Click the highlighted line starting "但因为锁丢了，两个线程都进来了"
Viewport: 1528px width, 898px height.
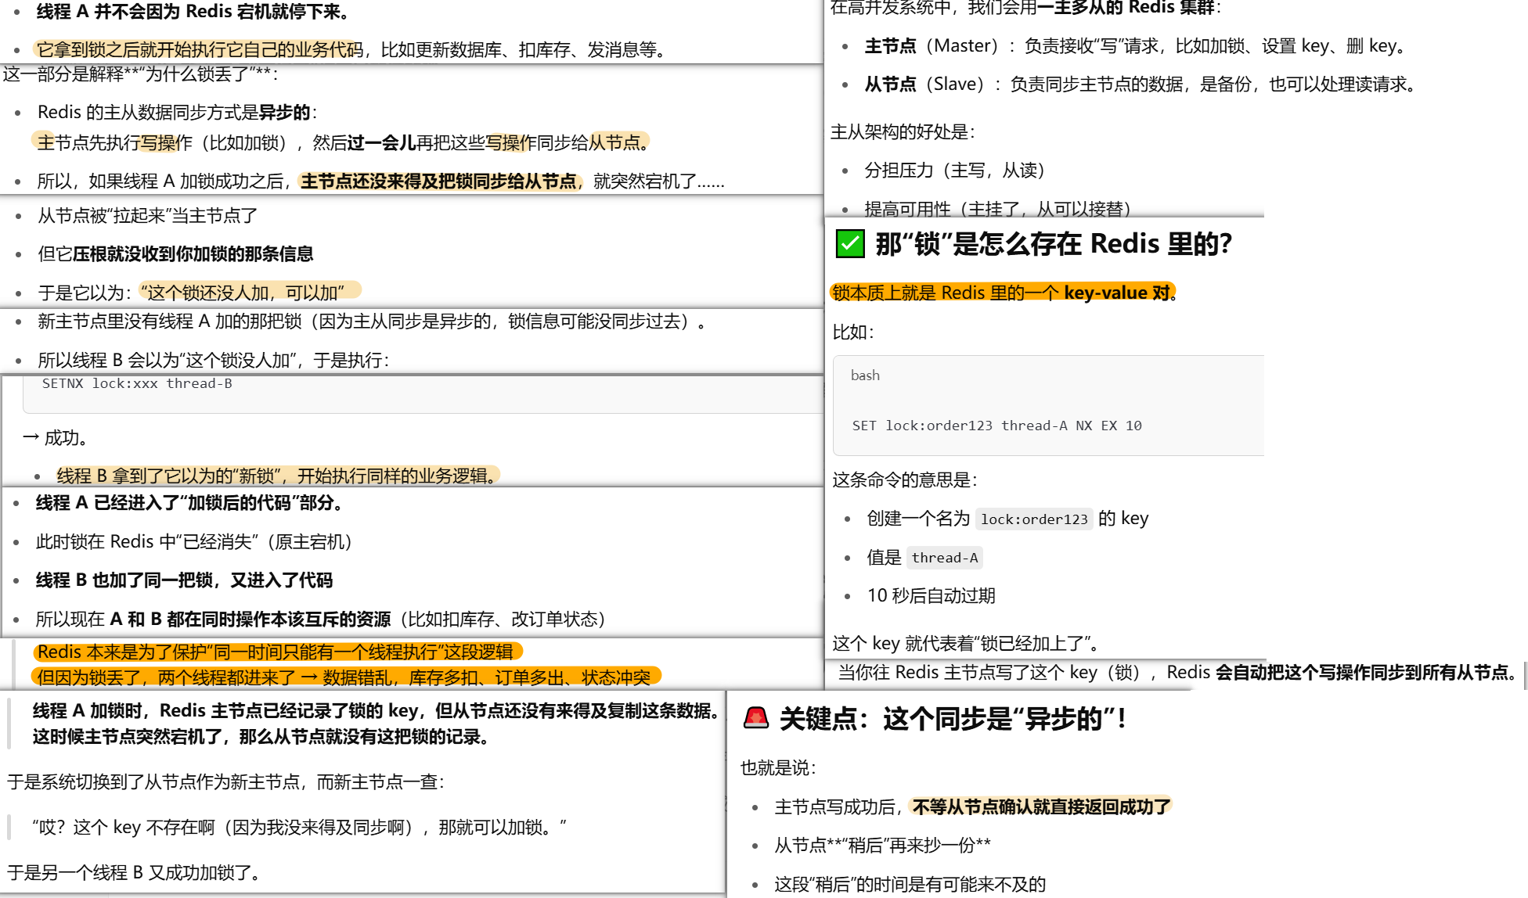345,677
